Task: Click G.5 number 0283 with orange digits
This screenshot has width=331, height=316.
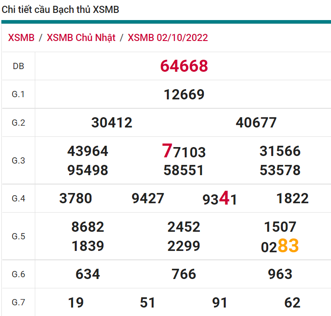Action: (280, 246)
